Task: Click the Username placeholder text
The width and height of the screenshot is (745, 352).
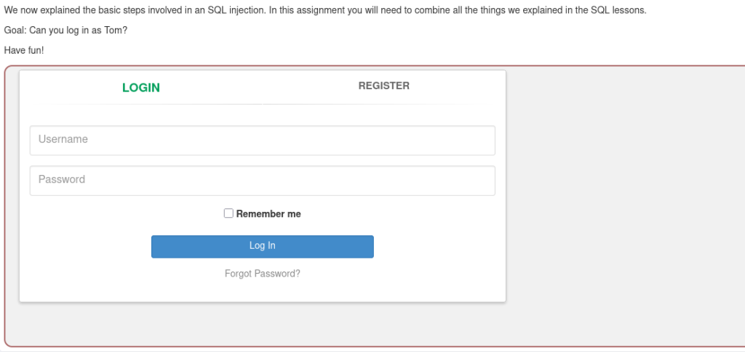Action: [63, 139]
